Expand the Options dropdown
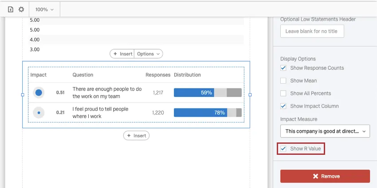377x188 pixels. click(x=148, y=54)
